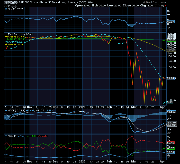Click the Feb label on price axis
The width and height of the screenshot is (180, 164).
pyautogui.click(x=109, y=107)
